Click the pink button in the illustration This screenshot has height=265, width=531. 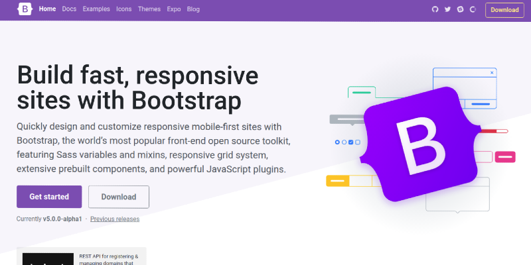tap(506, 157)
